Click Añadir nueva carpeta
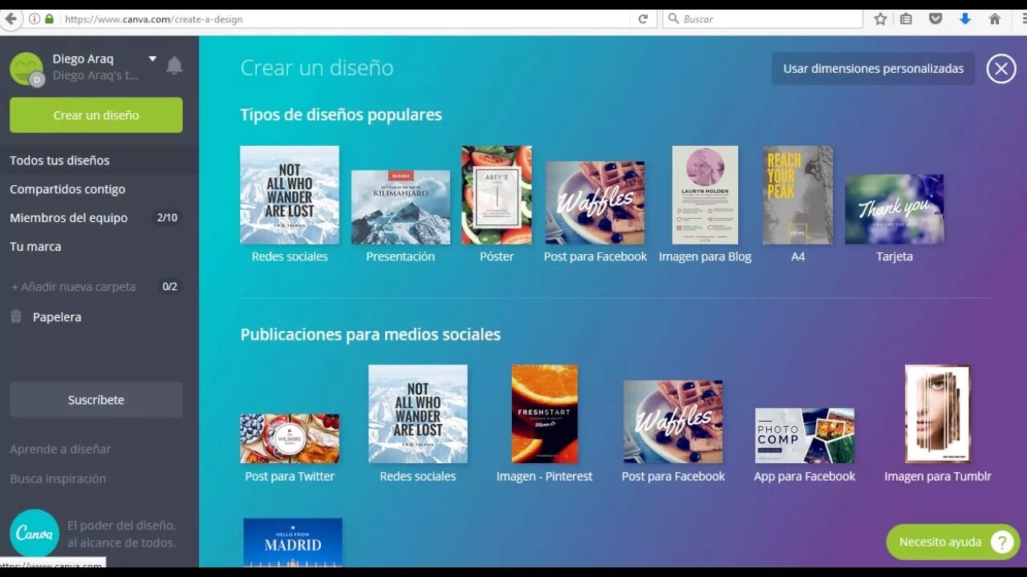Screen dimensions: 1027x577 73,287
